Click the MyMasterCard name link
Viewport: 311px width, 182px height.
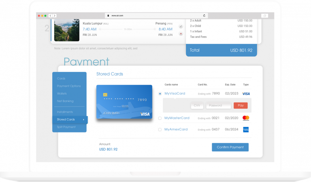(177, 118)
